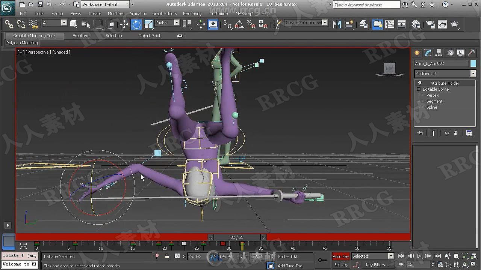481x270 pixels.
Task: Click the Select and Link tool
Action: point(9,24)
